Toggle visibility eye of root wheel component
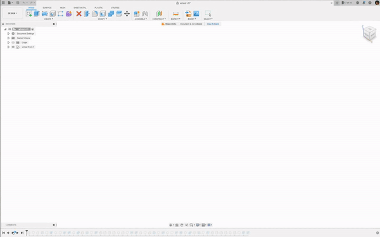The height and width of the screenshot is (237, 380). click(x=9, y=29)
